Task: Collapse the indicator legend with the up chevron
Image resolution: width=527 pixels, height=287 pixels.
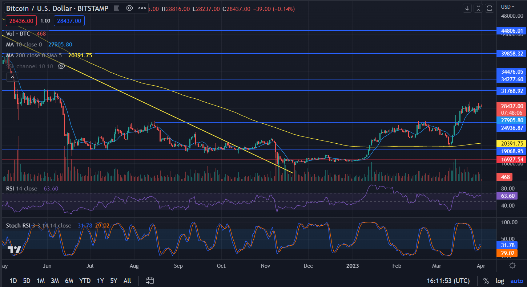Action: tap(12, 77)
